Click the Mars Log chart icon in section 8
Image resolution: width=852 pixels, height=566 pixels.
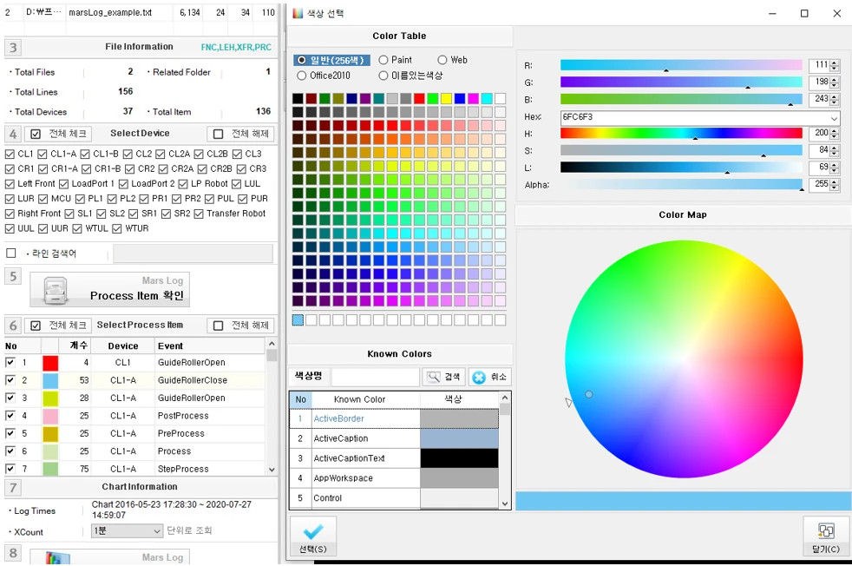tap(58, 558)
